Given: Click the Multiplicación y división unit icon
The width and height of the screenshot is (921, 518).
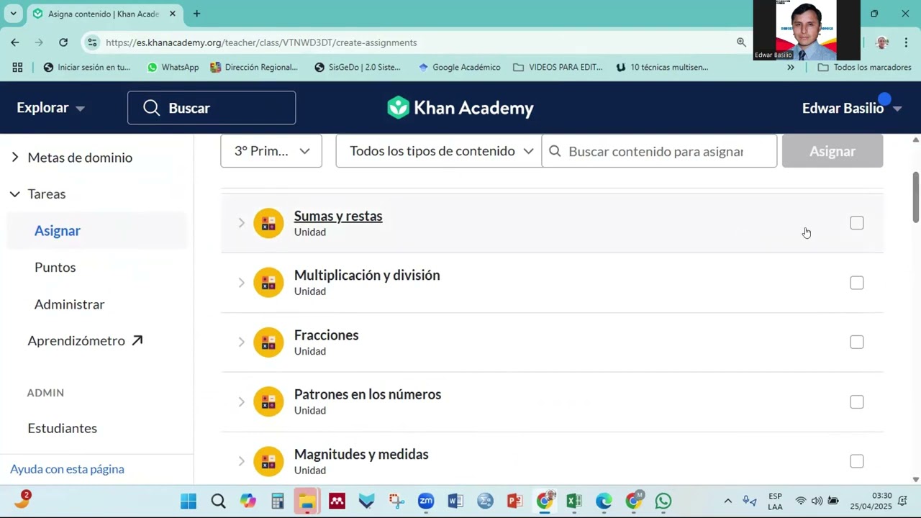Looking at the screenshot, I should 268,283.
